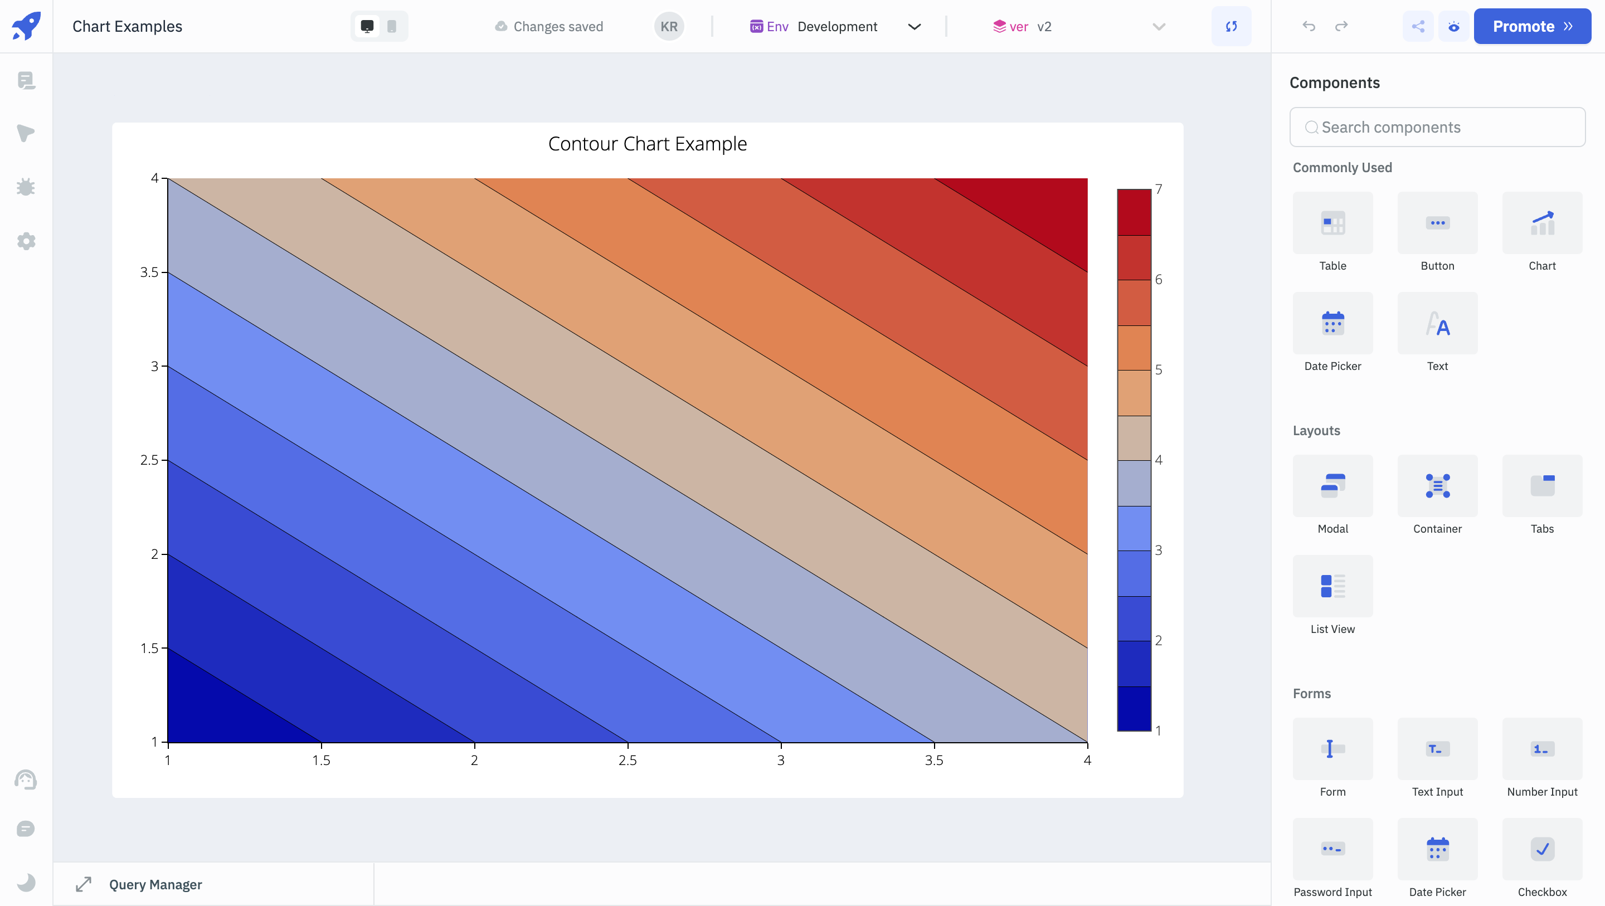Open the version v2 dropdown

pyautogui.click(x=1078, y=26)
